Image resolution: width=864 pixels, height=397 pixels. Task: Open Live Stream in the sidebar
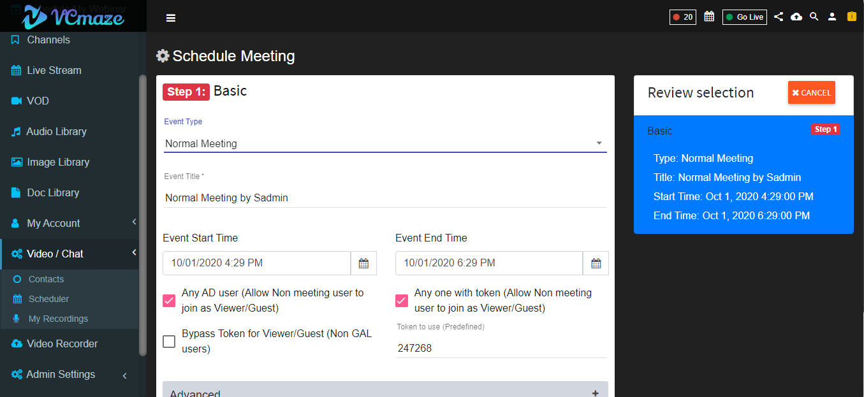point(69,70)
